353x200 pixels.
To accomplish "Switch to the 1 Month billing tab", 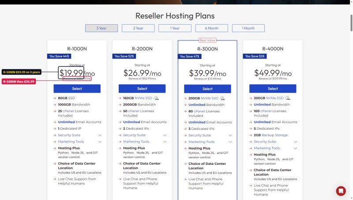I will click(x=248, y=28).
